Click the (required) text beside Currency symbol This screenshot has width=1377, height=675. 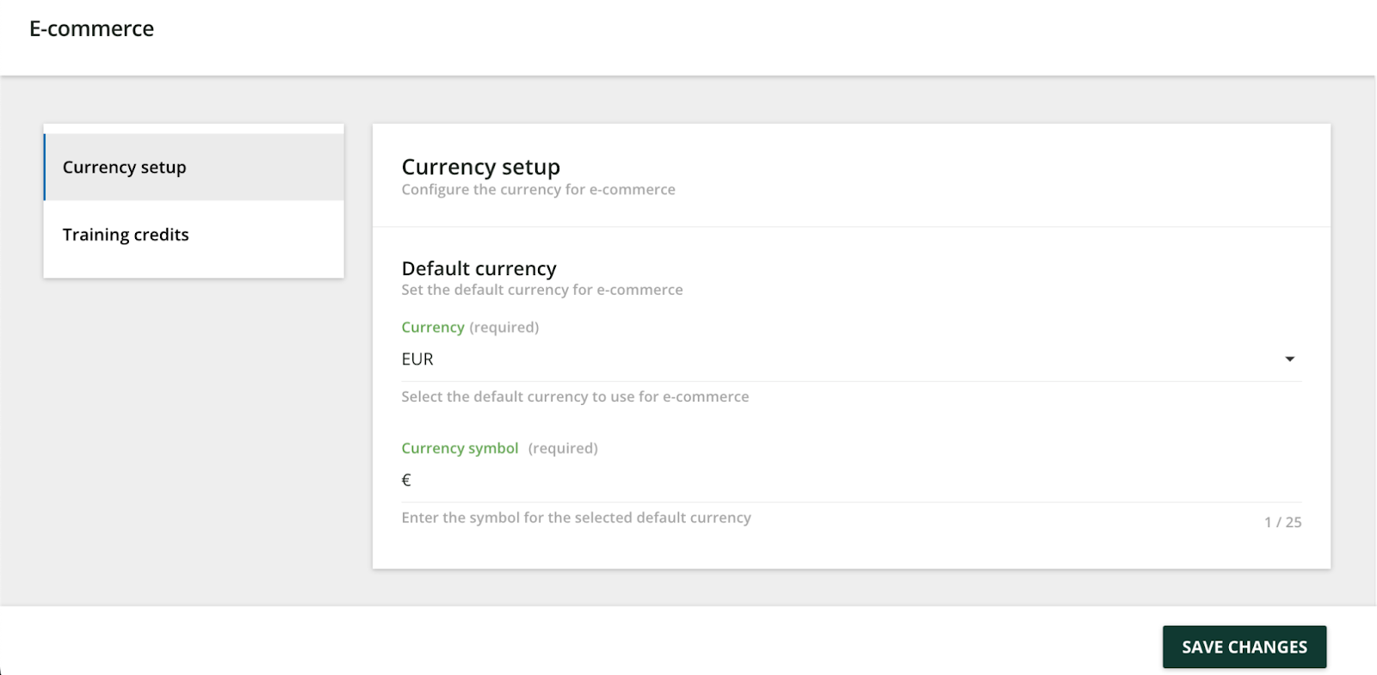[563, 448]
